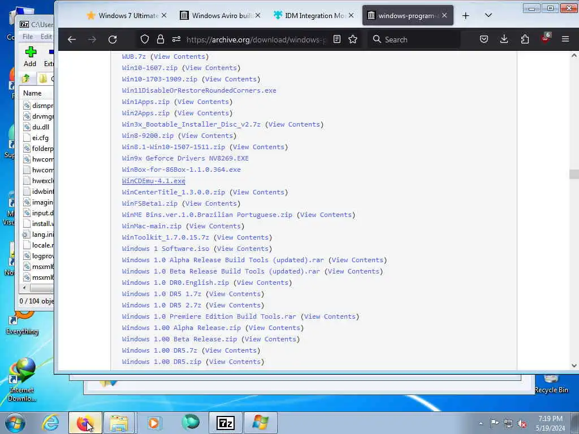Switch to Windows Aviro build tab

[x=221, y=15]
